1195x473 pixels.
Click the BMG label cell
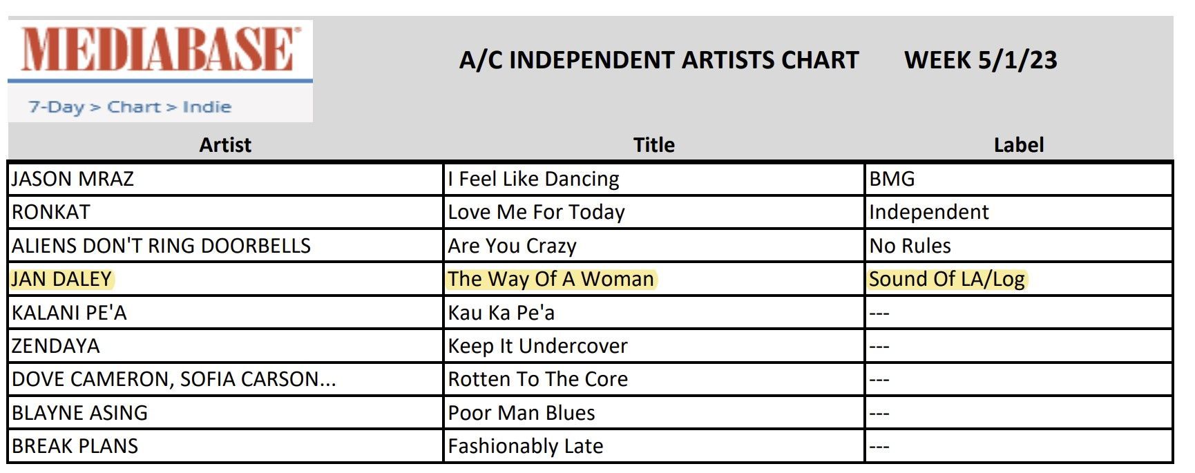(x=892, y=179)
